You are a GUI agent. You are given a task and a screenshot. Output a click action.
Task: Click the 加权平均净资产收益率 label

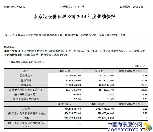tap(26, 99)
